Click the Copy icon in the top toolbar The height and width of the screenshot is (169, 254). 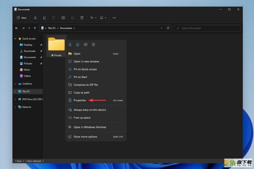44,18
